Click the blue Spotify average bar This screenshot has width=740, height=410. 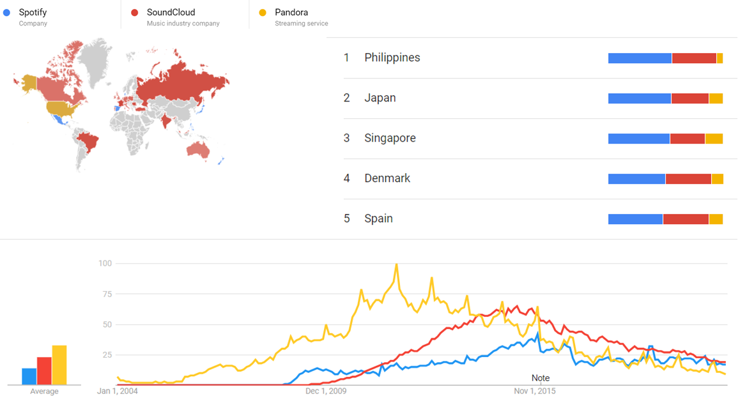tap(29, 376)
